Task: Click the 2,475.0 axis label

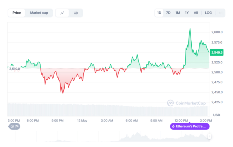Action: coord(217,82)
